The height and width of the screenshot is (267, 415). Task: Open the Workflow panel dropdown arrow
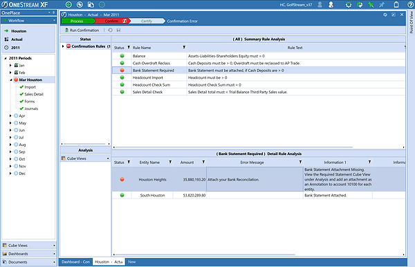point(54,20)
